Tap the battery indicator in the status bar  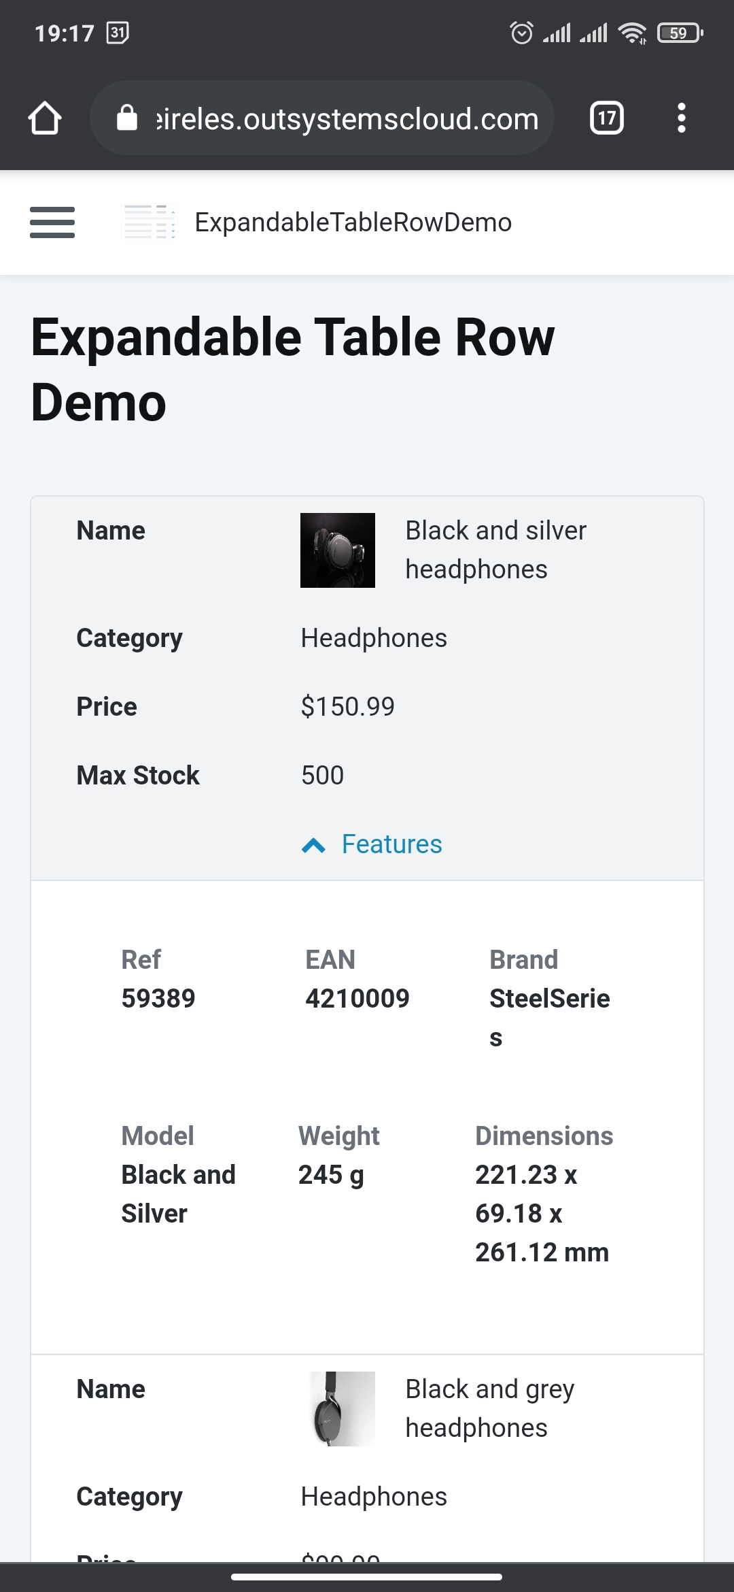click(x=679, y=33)
